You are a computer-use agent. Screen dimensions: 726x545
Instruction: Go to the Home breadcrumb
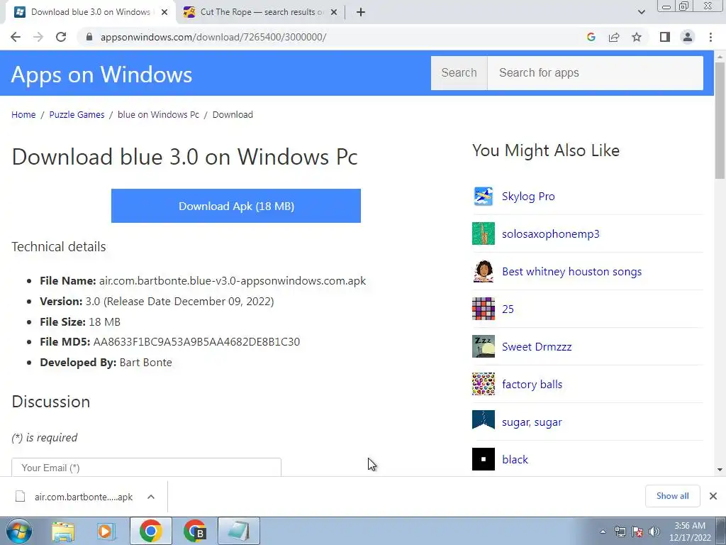tap(23, 114)
